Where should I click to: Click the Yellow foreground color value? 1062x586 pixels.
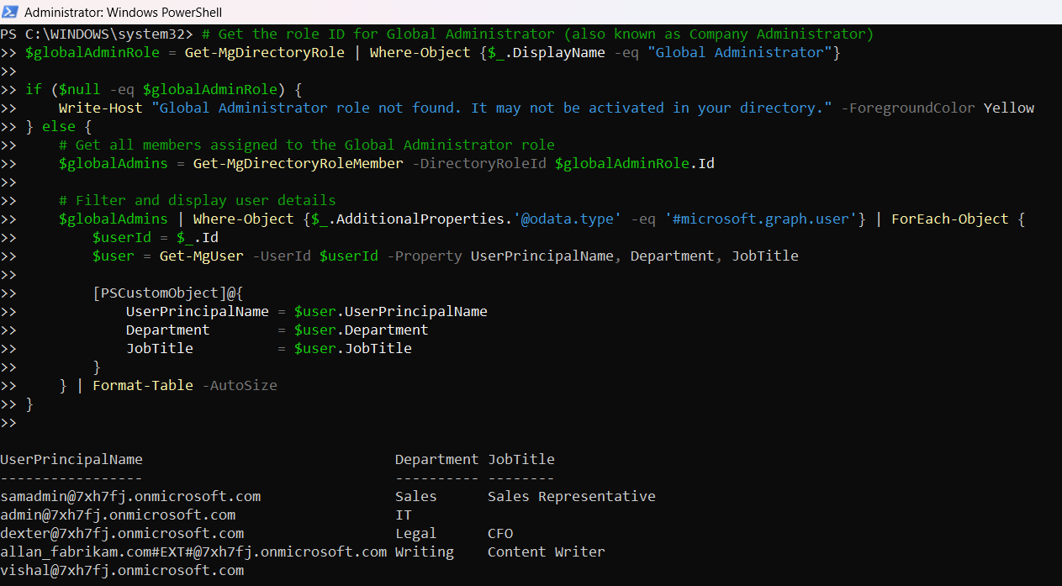pos(1008,108)
